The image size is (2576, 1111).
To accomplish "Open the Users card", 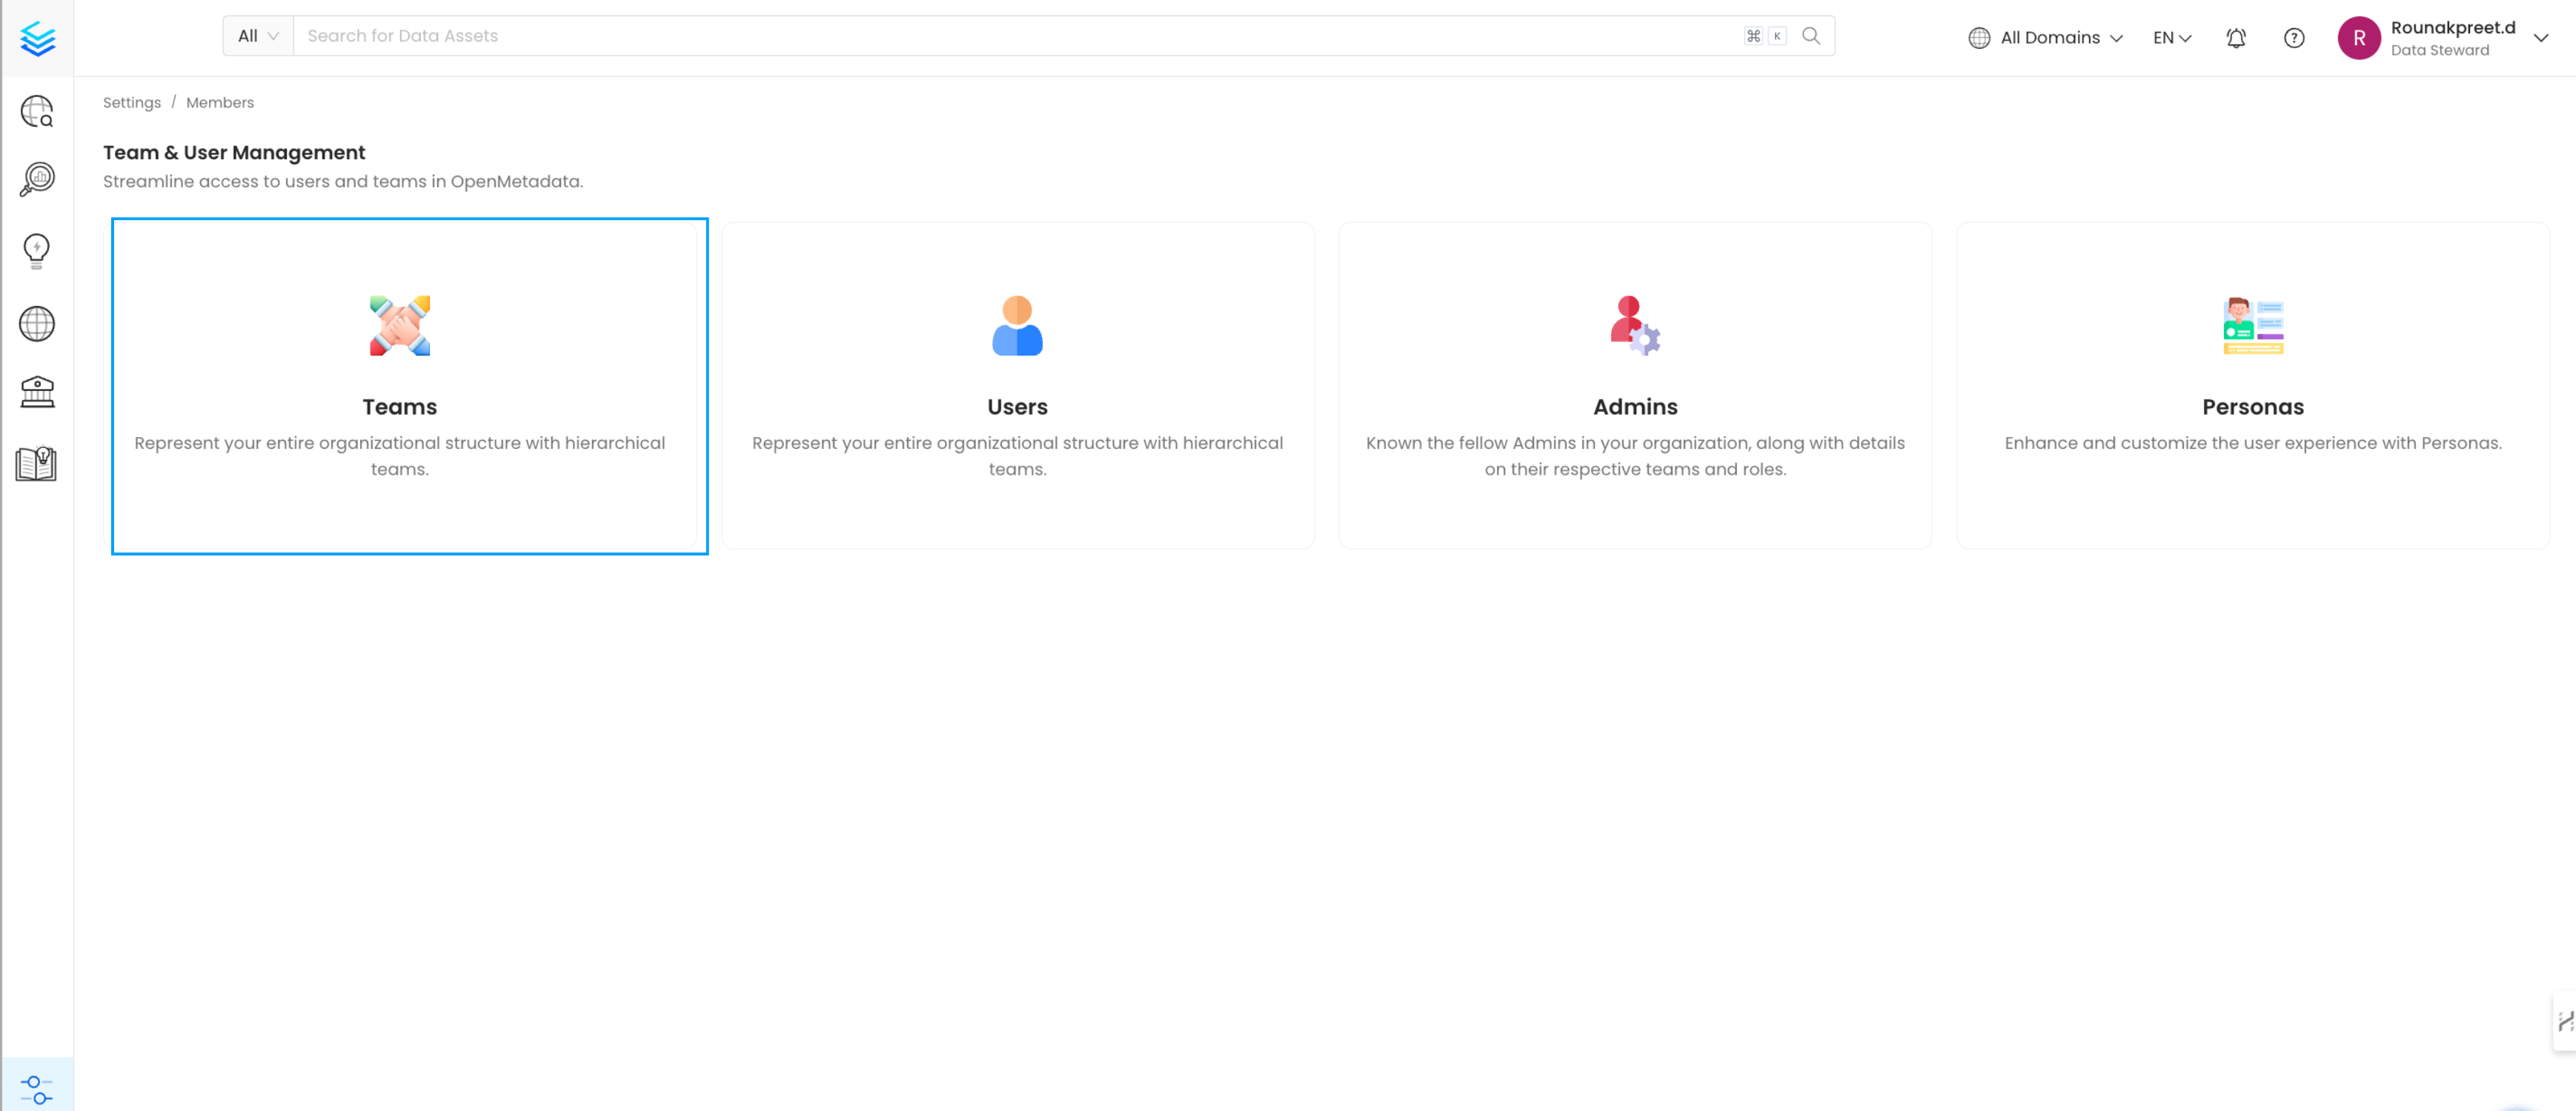I will point(1017,386).
